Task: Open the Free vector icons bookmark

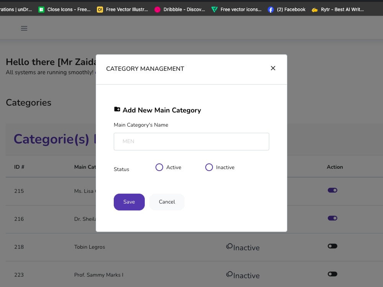Action: 236,10
